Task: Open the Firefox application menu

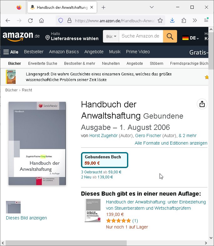Action: tap(206, 20)
